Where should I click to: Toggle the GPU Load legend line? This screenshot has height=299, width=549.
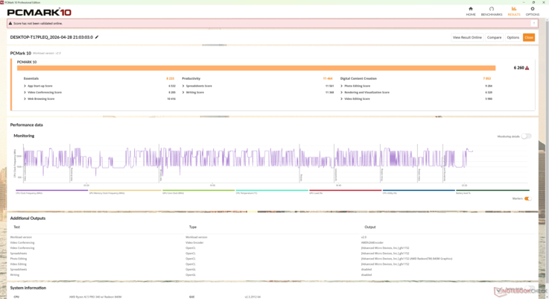(x=345, y=192)
